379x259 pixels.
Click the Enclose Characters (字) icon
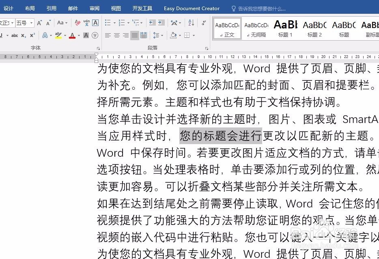point(95,36)
